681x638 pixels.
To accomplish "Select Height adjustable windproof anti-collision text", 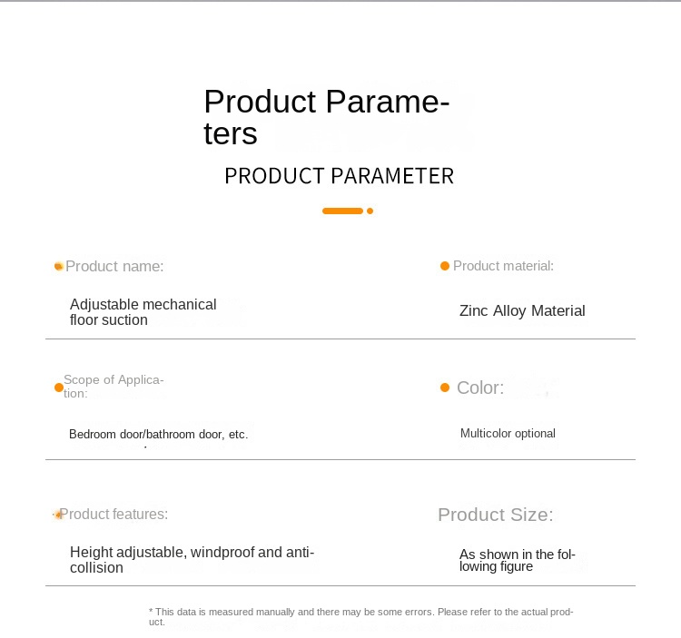I will tap(192, 560).
